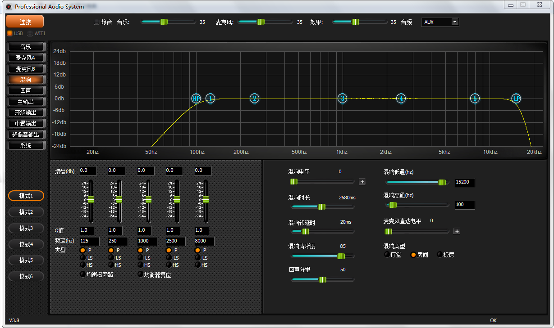Click the 混响低通 low-pass slider
The height and width of the screenshot is (328, 554).
pyautogui.click(x=417, y=182)
